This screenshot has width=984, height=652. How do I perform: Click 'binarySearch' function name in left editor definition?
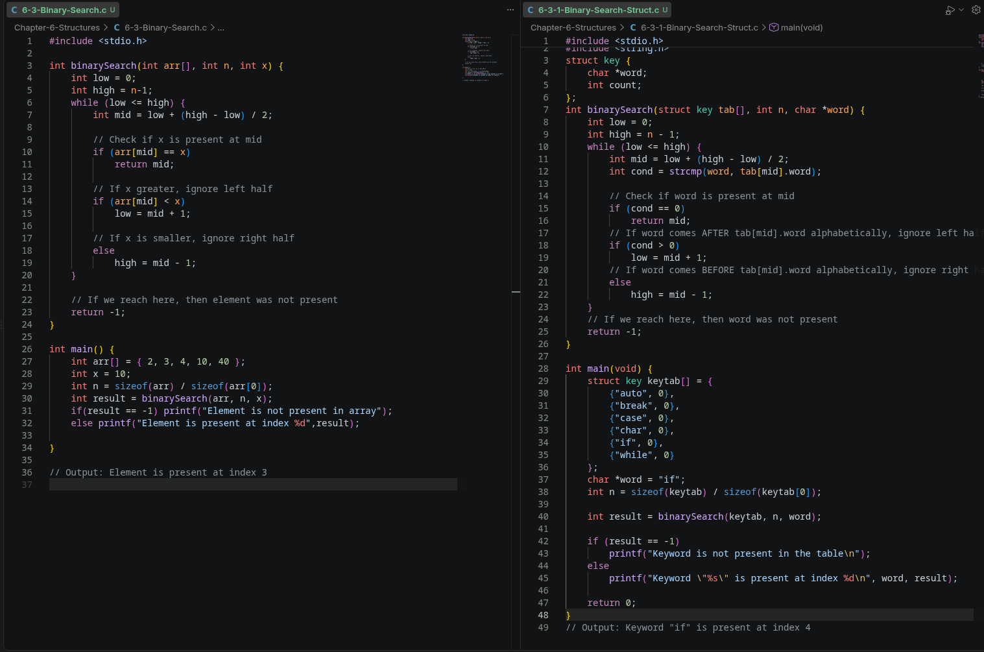[104, 66]
